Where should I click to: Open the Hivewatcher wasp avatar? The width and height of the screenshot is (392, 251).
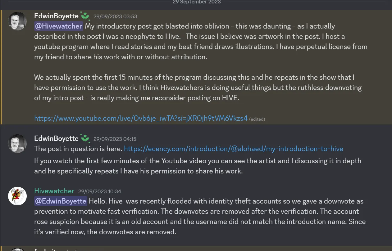[17, 196]
